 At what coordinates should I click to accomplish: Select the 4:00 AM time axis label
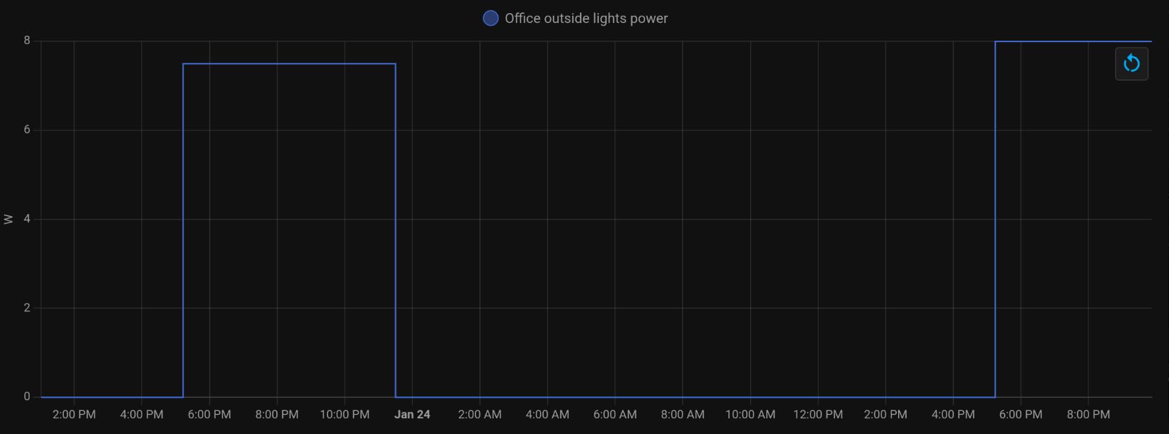coord(548,414)
